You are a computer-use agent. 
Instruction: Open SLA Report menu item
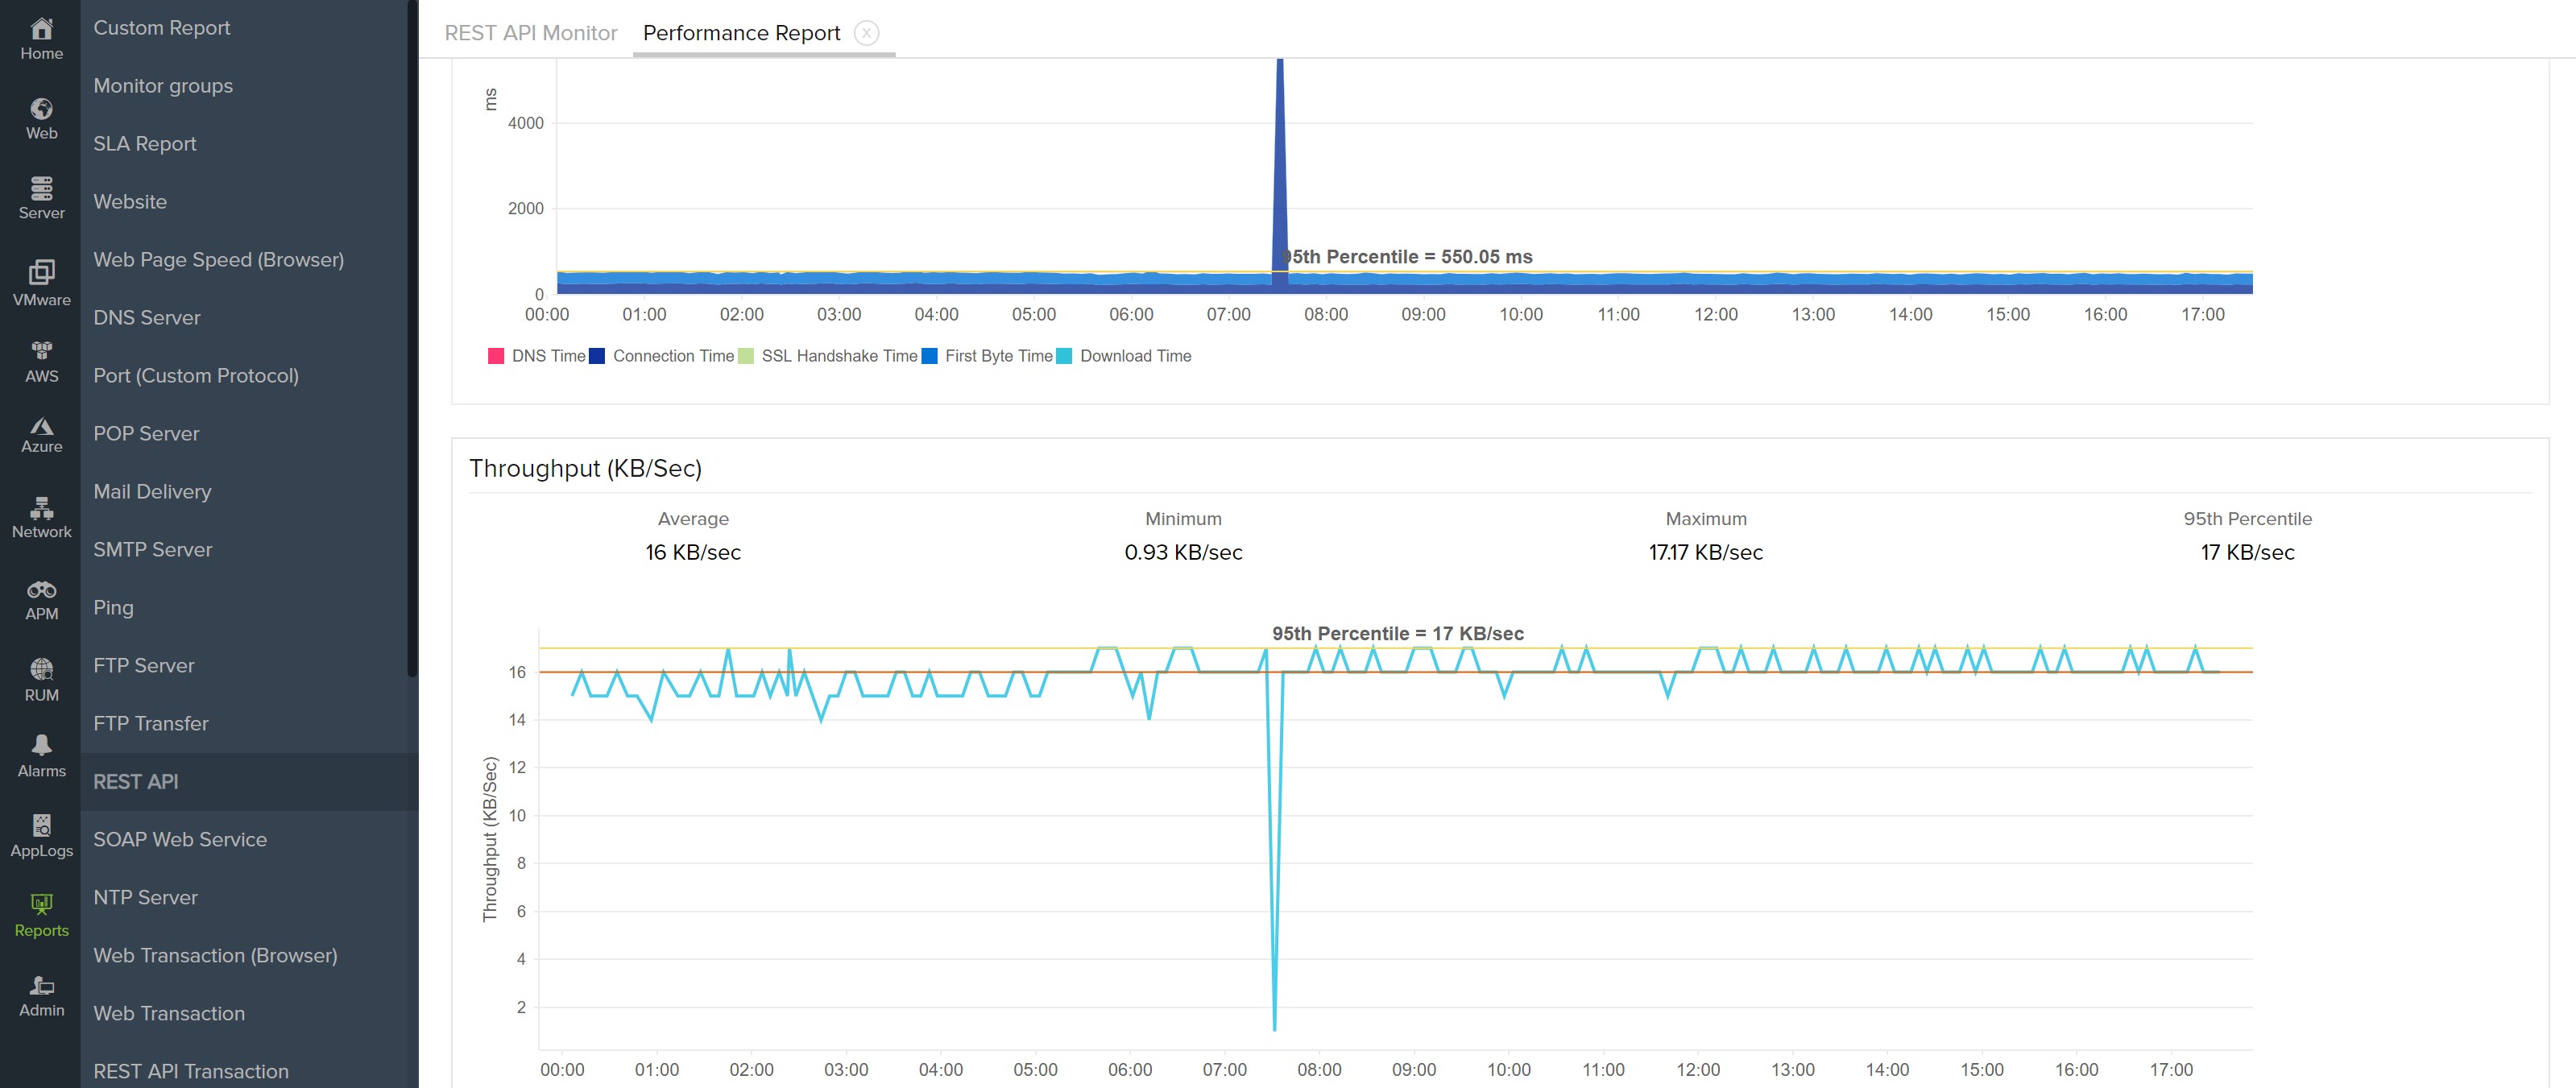pyautogui.click(x=145, y=144)
